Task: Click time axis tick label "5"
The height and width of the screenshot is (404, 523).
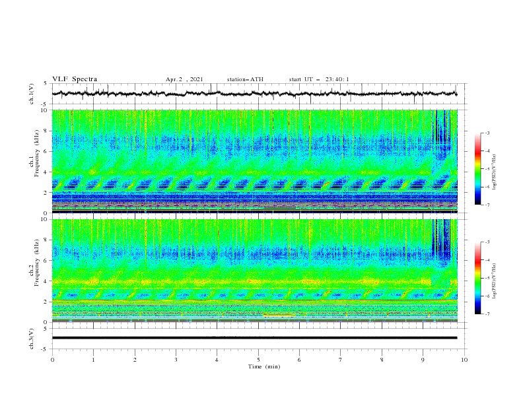Action: [x=258, y=360]
